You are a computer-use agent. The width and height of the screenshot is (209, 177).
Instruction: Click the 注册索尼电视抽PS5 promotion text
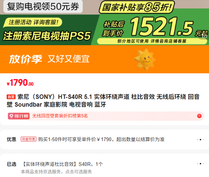[47, 36]
